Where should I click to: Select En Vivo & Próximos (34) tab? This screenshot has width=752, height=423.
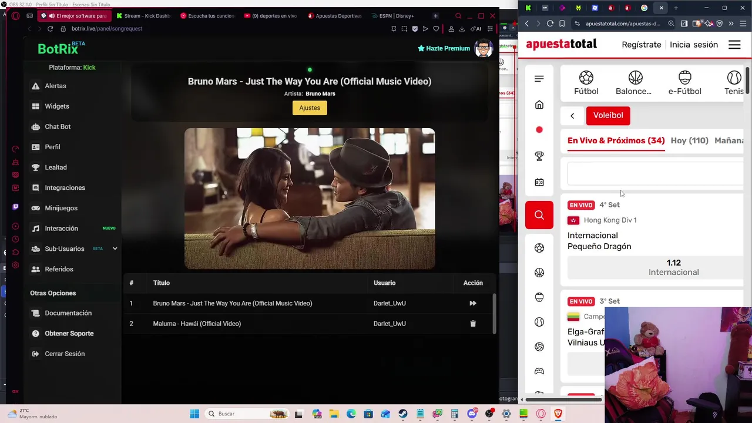coord(616,141)
